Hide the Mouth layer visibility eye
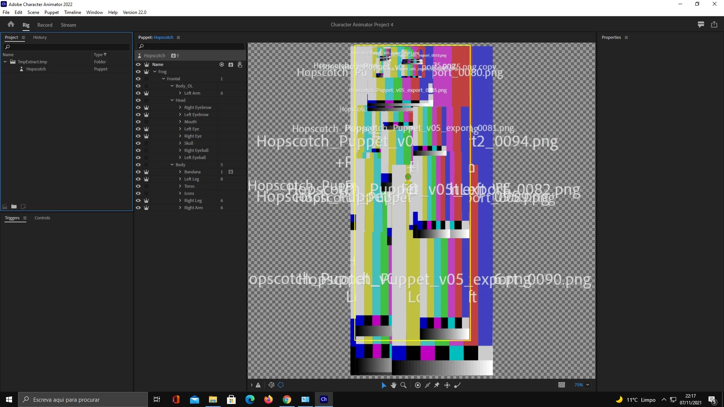 138,122
